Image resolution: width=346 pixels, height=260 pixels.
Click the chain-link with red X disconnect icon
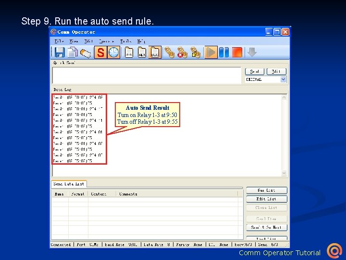pos(183,52)
